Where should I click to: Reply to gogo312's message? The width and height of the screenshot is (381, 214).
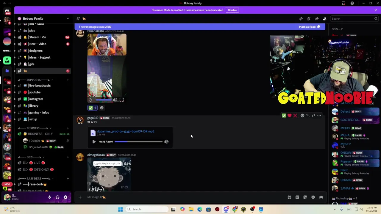(308, 115)
